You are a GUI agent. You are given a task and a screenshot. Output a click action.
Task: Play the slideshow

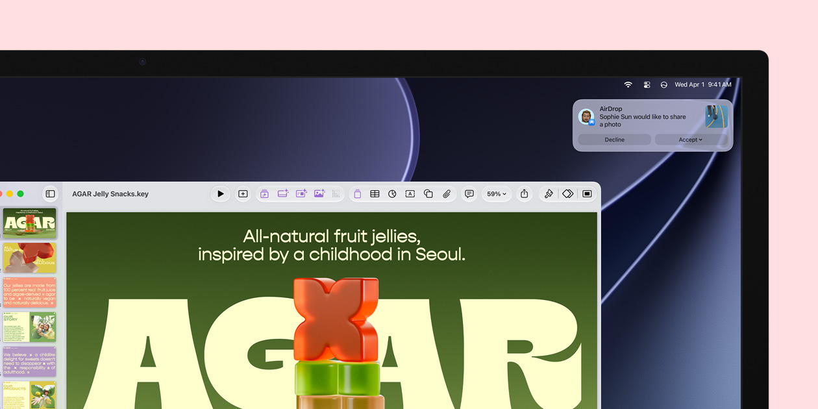(221, 194)
